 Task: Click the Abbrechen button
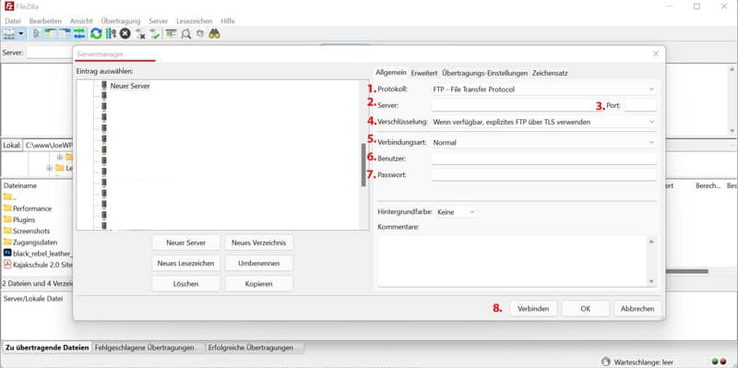click(637, 309)
